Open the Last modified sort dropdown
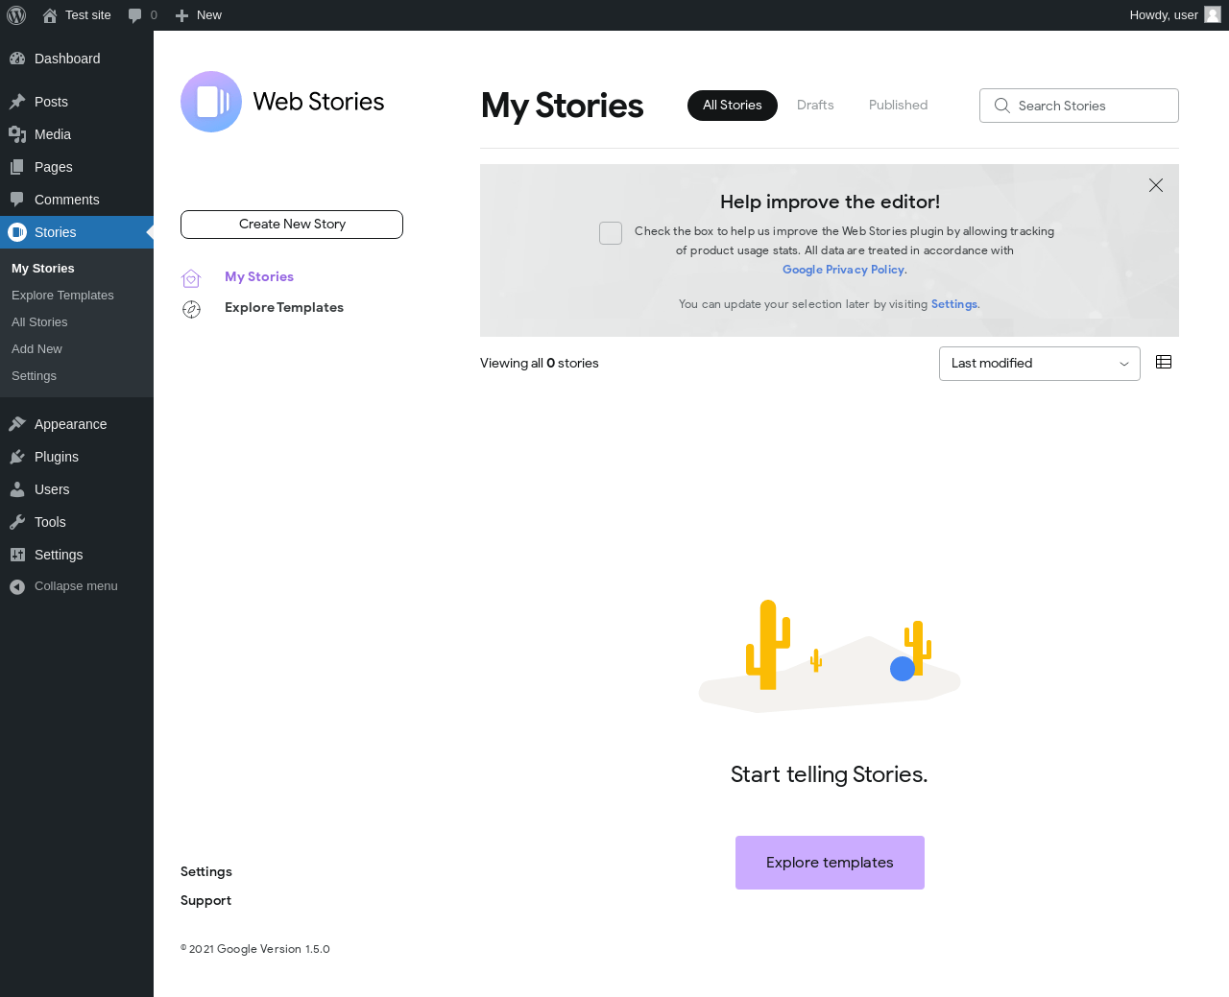Image resolution: width=1229 pixels, height=997 pixels. click(x=1039, y=364)
